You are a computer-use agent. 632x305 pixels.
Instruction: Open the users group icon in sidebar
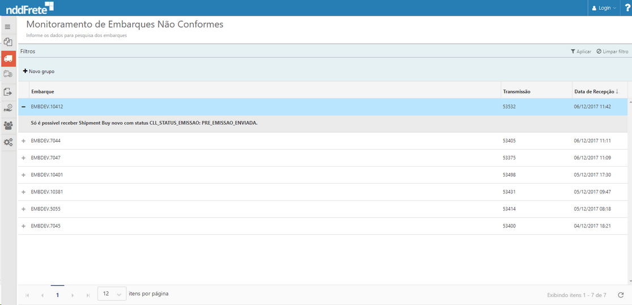click(8, 125)
